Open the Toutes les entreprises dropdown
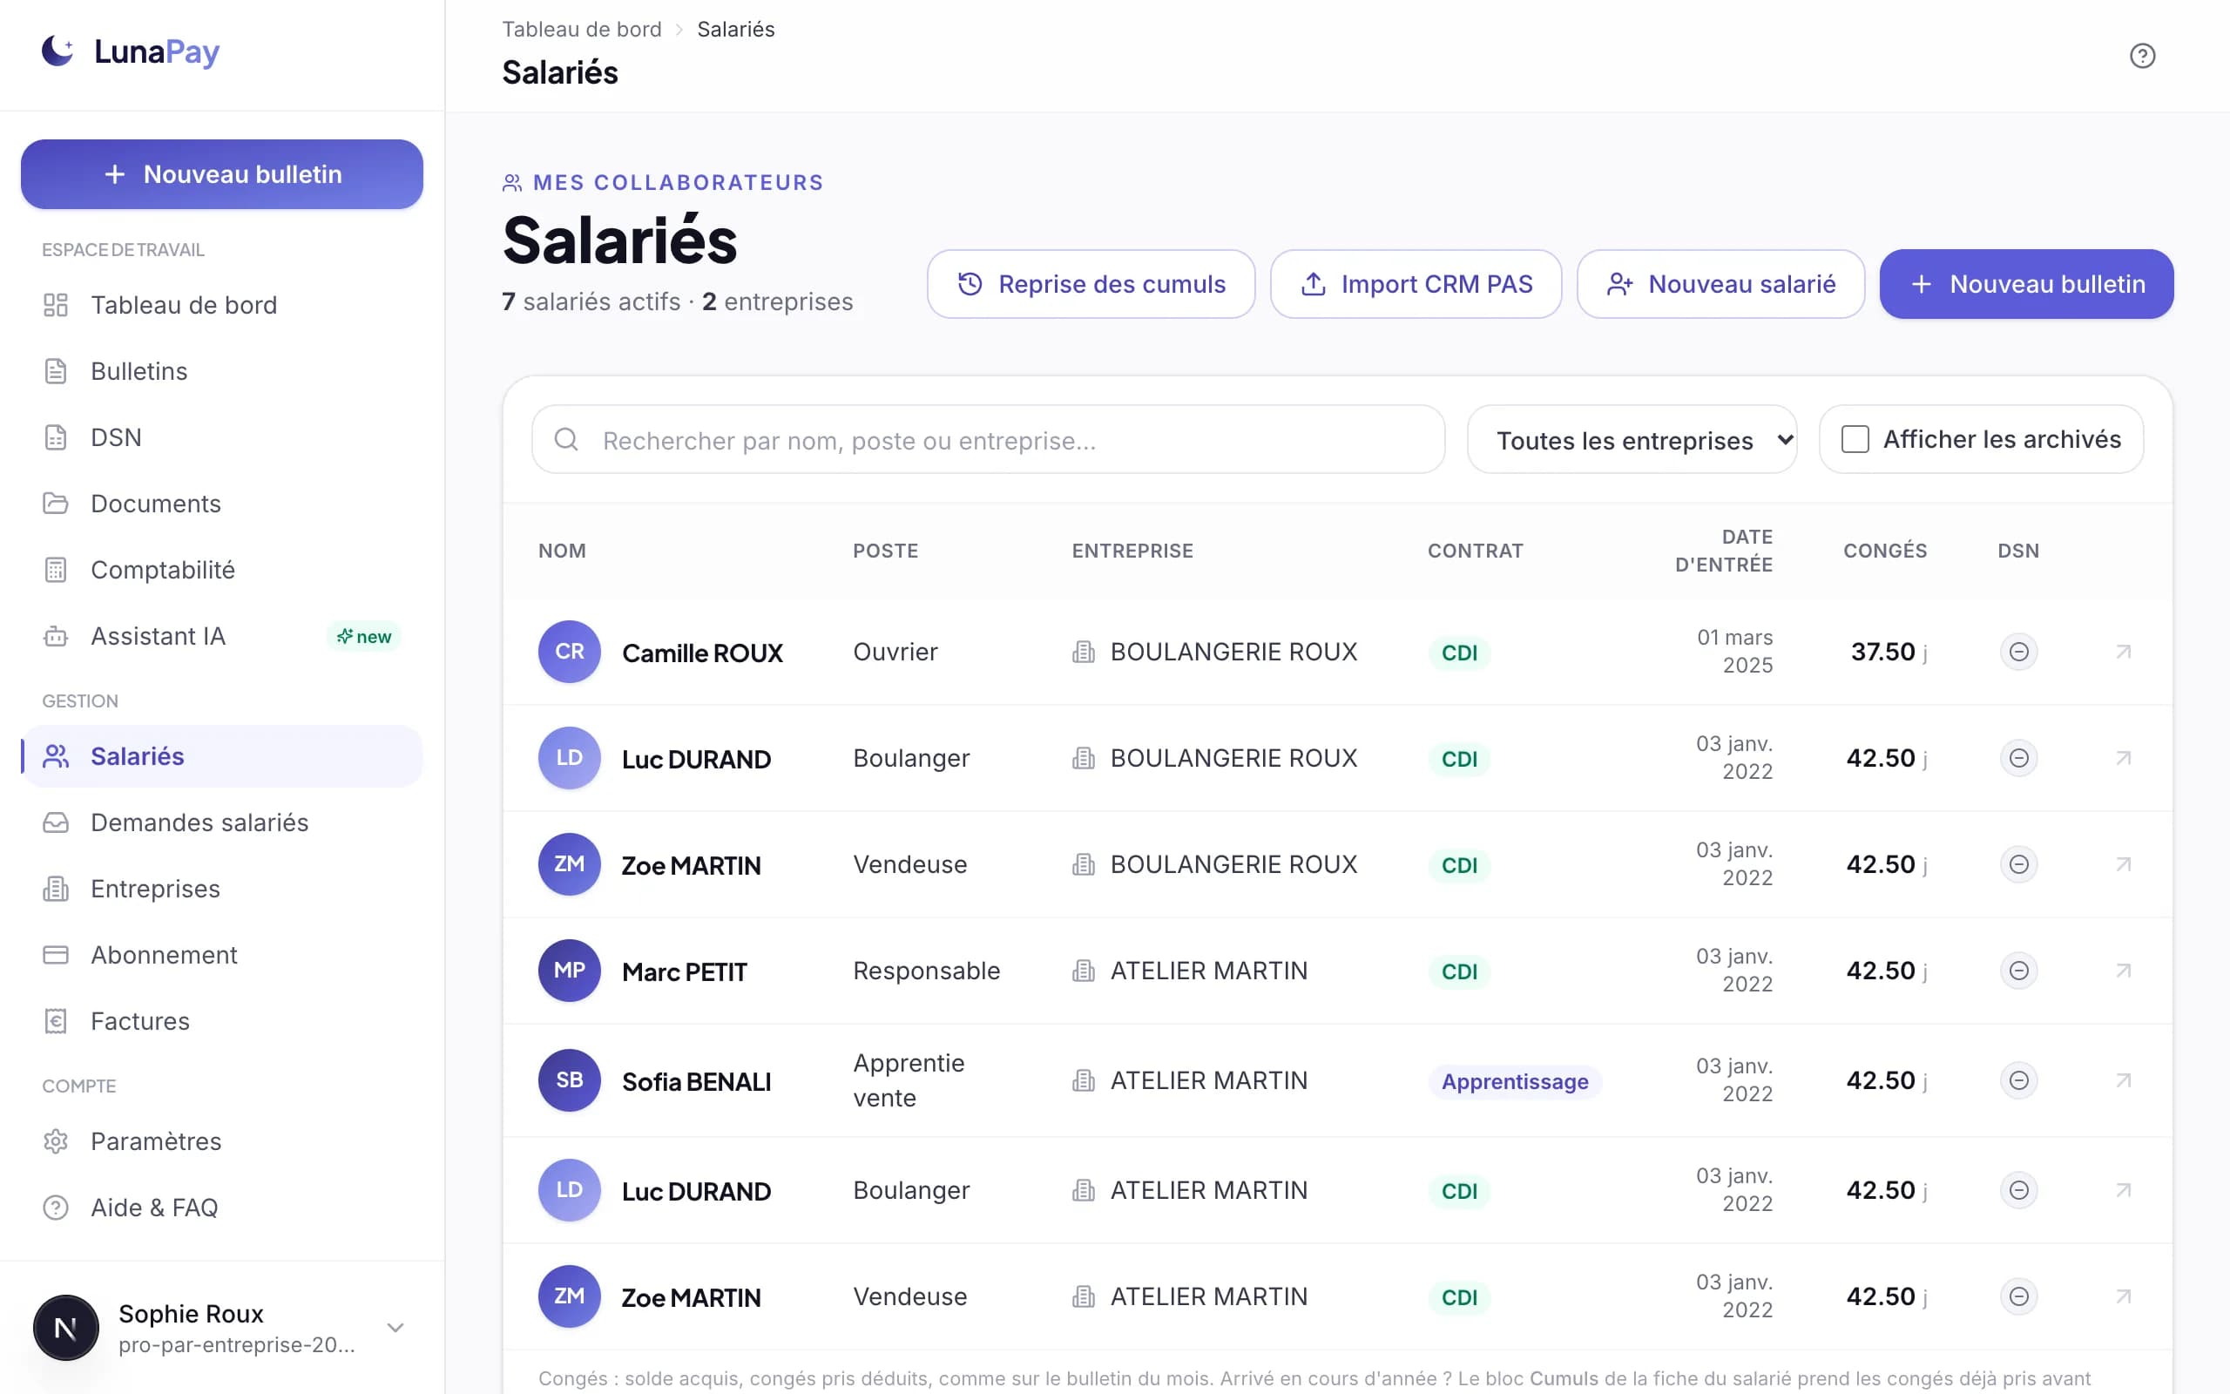Screen dimensions: 2230x1394 [1632, 440]
